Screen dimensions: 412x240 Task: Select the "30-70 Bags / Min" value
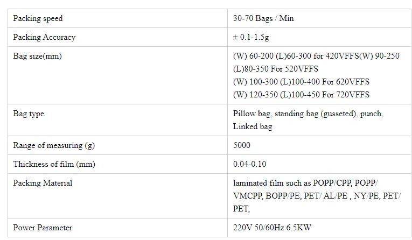click(x=263, y=19)
